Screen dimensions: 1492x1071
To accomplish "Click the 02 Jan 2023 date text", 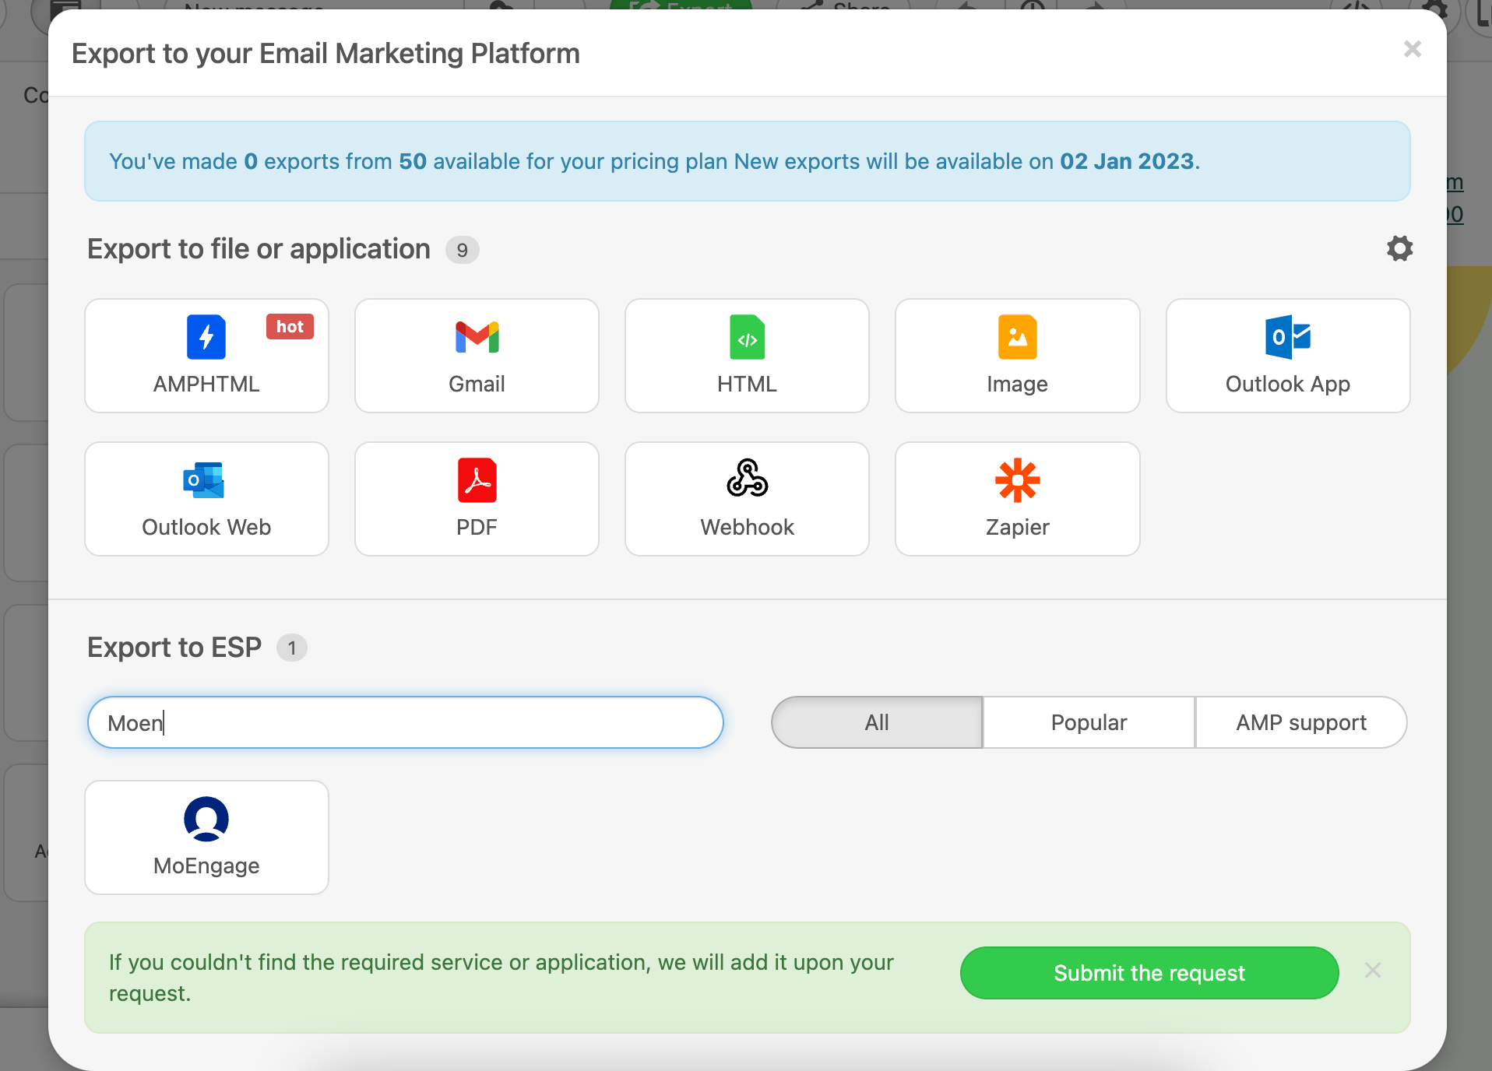I will 1127,161.
